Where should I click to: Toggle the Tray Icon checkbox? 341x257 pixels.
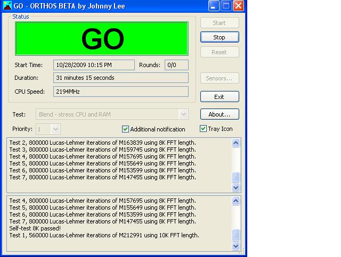coord(203,129)
